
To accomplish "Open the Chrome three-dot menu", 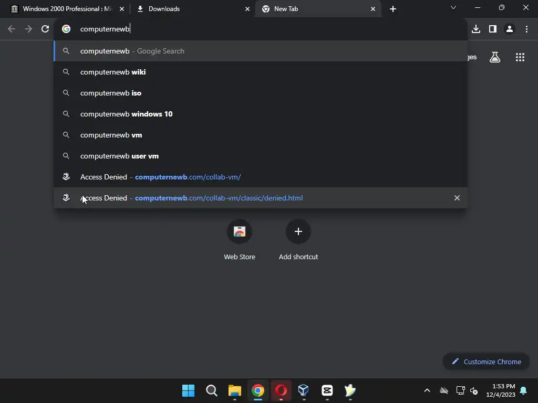I will pos(526,29).
